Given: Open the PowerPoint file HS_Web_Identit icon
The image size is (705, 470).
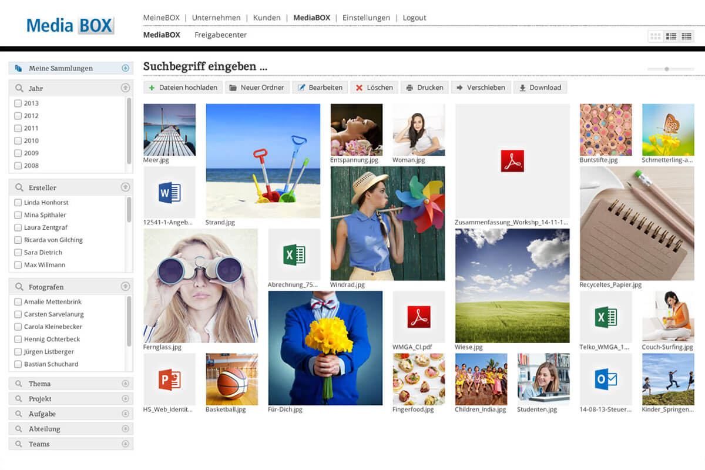Looking at the screenshot, I should [169, 379].
